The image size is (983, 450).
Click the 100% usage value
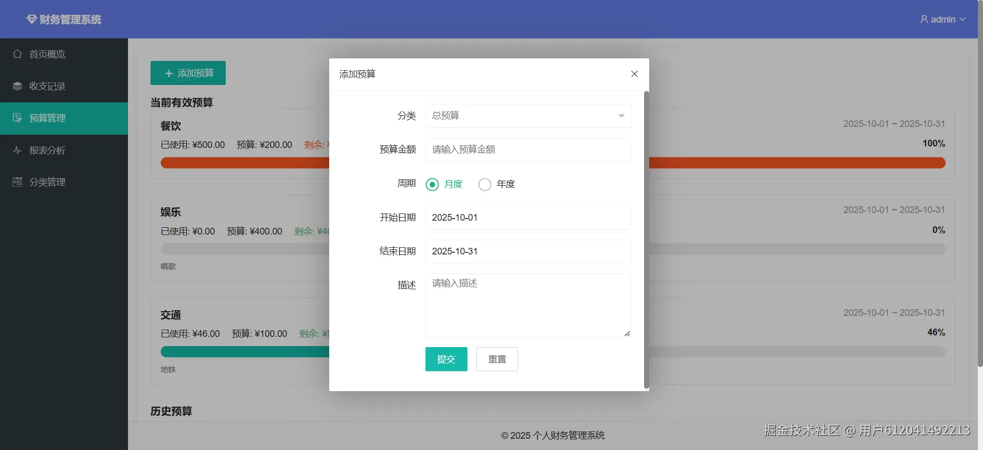pos(934,143)
